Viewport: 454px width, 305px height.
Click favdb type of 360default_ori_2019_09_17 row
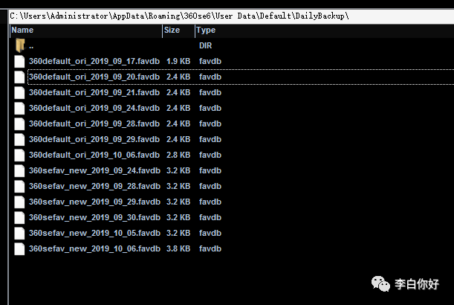point(210,62)
